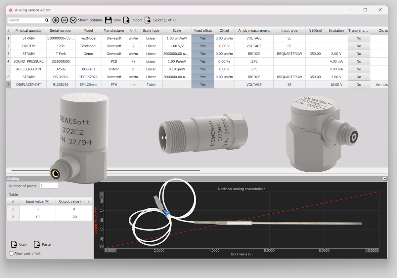Toggle Transfer curve setting for the Demo sensor
This screenshot has width=397, height=278.
(x=359, y=53)
